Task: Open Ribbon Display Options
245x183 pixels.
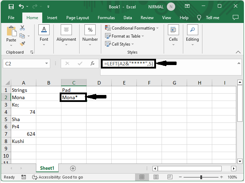Action: point(187,6)
